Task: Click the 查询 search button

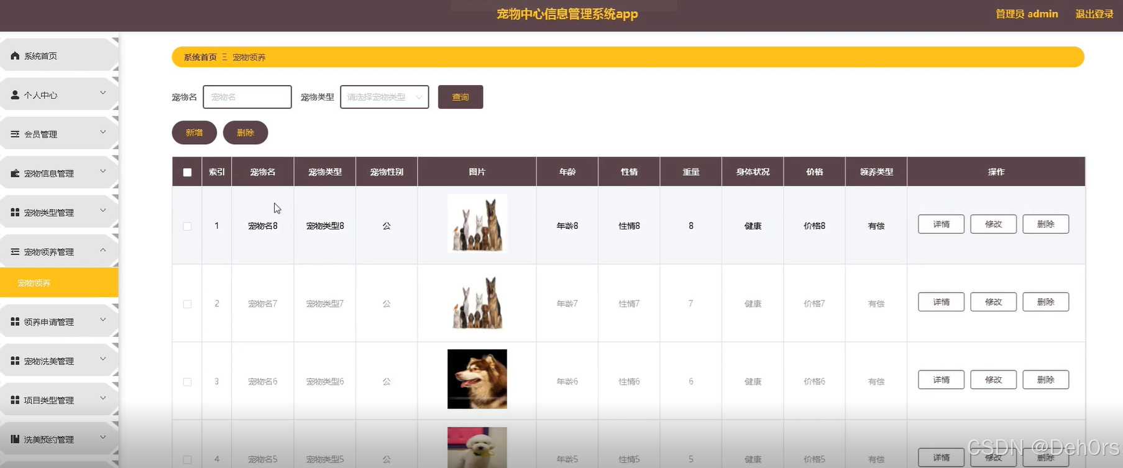Action: coord(461,97)
